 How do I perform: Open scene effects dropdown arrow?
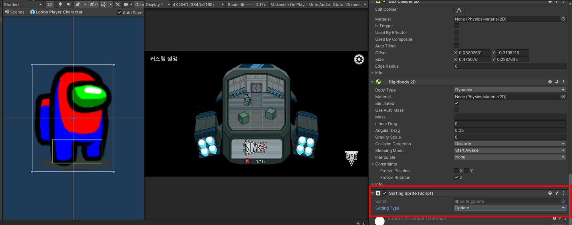click(x=85, y=4)
